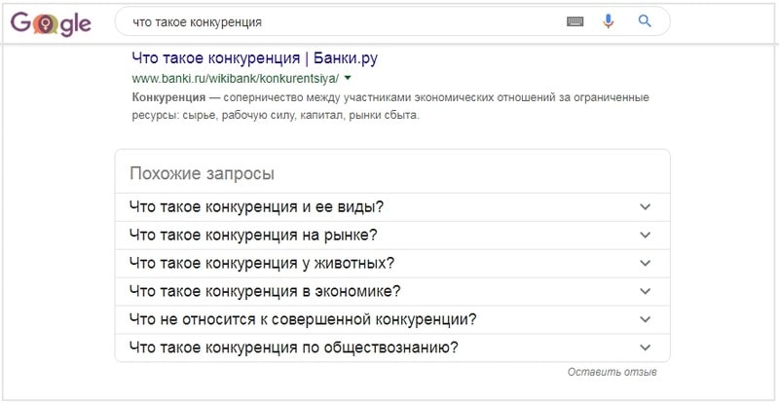Expand chevron for 'конкуренция в экономике'
This screenshot has height=402, width=779.
click(x=645, y=291)
